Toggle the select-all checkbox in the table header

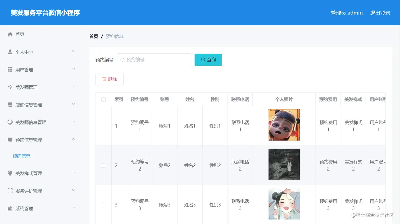point(103,100)
